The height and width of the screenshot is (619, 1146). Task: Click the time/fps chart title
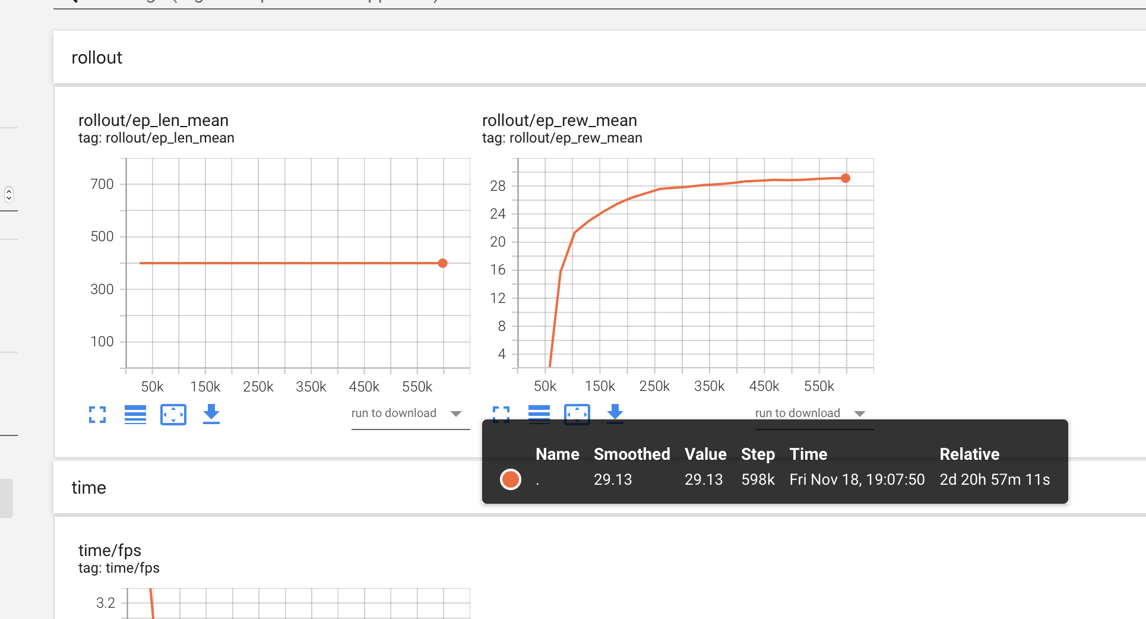tap(110, 550)
